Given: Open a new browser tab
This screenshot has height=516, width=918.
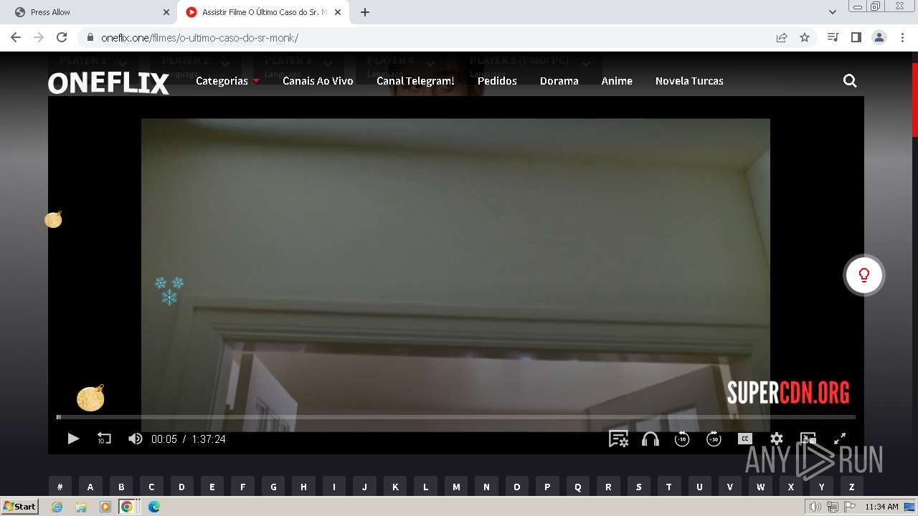Looking at the screenshot, I should click(365, 12).
